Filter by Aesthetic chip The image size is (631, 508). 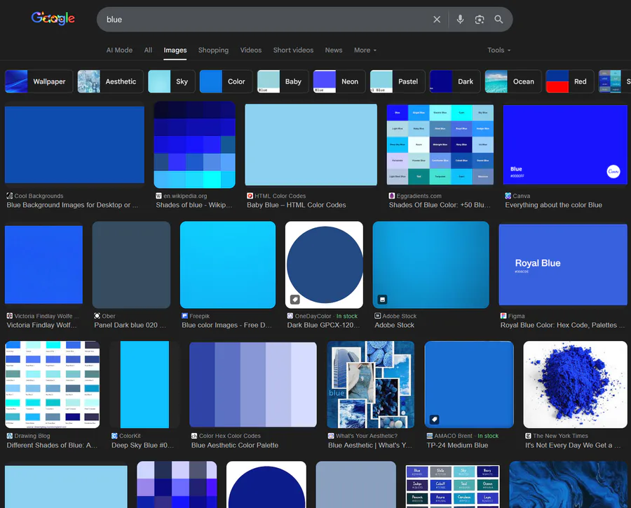(111, 81)
